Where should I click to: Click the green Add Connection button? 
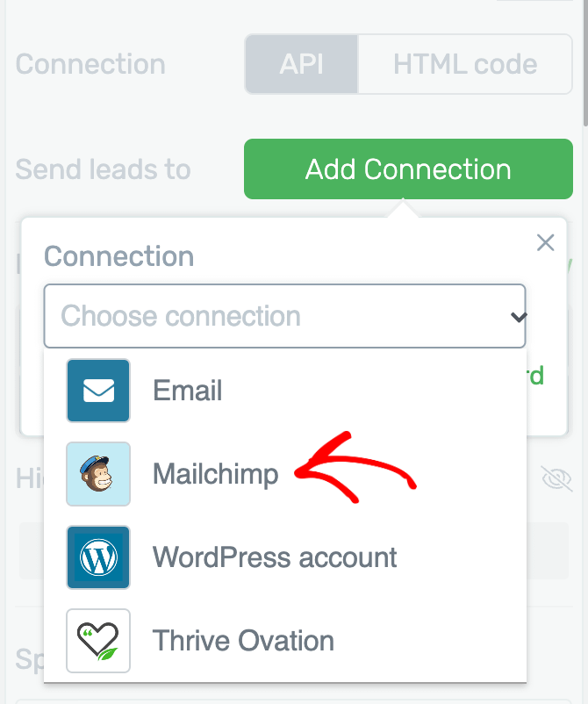(x=408, y=169)
